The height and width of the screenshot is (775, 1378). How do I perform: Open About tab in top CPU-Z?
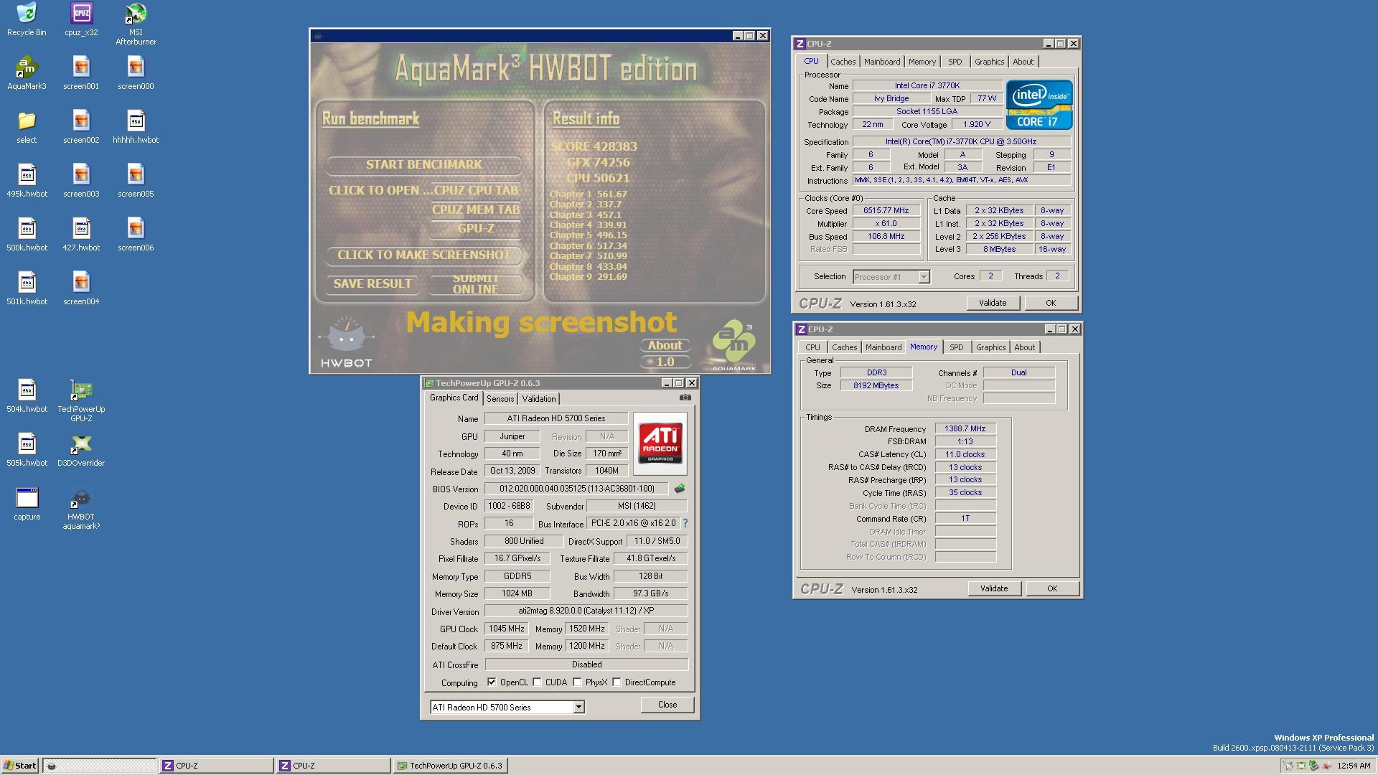[x=1023, y=62]
